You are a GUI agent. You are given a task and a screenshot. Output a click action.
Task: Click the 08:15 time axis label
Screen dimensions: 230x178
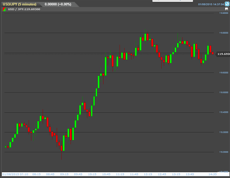36,174
